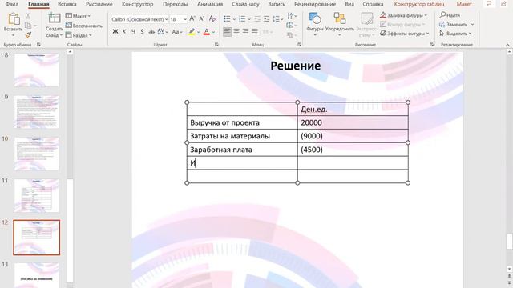The image size is (513, 288).
Task: Click the decrease list level indent icon
Action: click(x=257, y=19)
